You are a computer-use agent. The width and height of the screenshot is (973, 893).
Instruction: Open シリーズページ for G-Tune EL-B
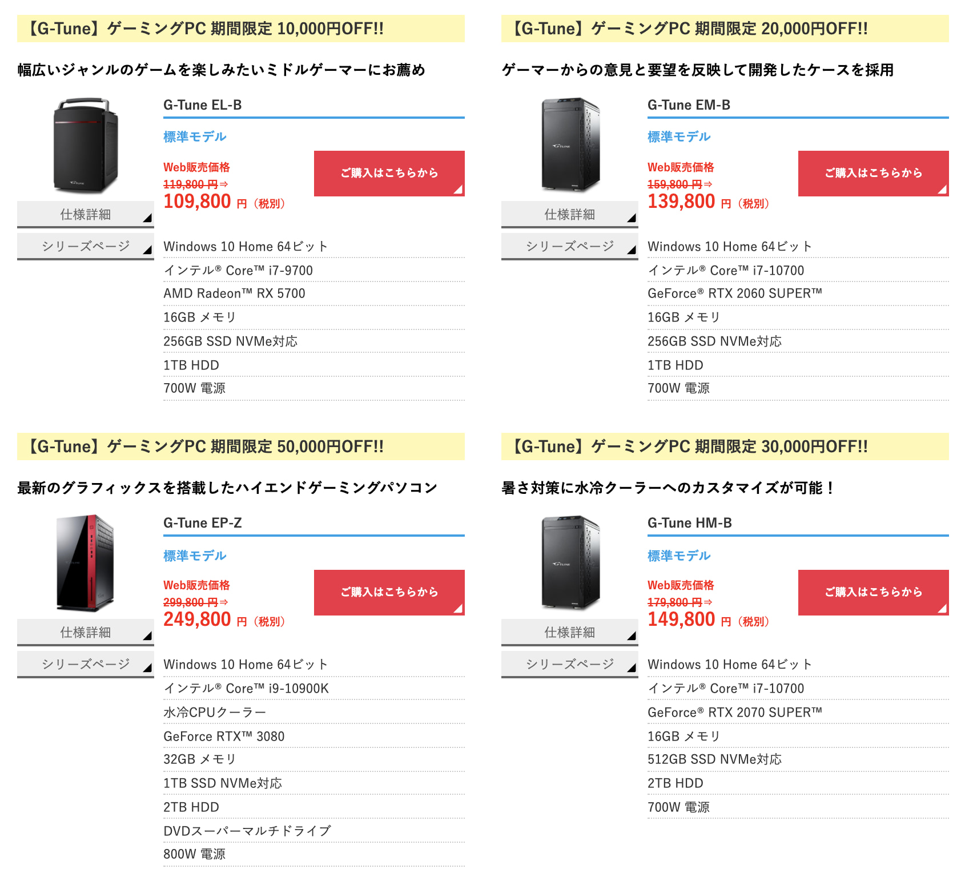point(86,247)
